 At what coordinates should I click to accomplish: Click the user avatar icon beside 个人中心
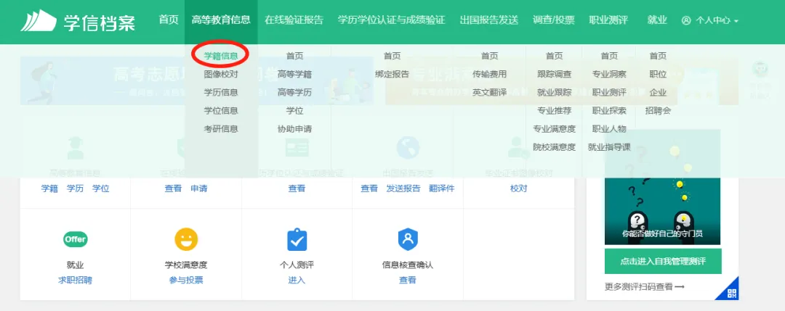click(686, 20)
